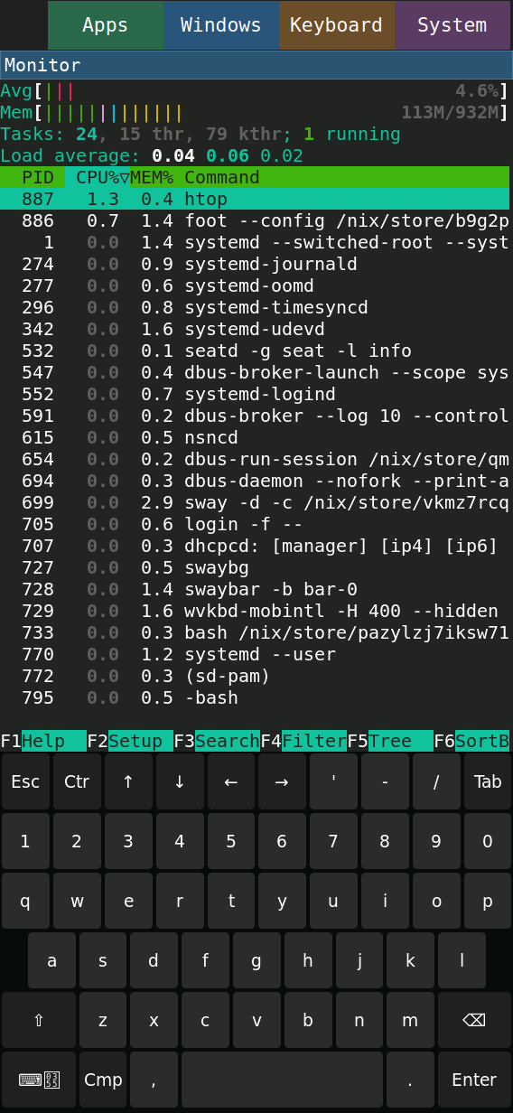The width and height of the screenshot is (513, 1113).
Task: Tap the Enter key
Action: pyautogui.click(x=474, y=1080)
